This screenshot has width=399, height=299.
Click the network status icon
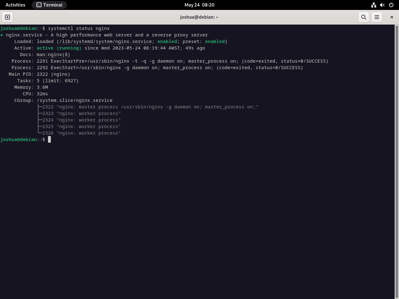coord(373,5)
